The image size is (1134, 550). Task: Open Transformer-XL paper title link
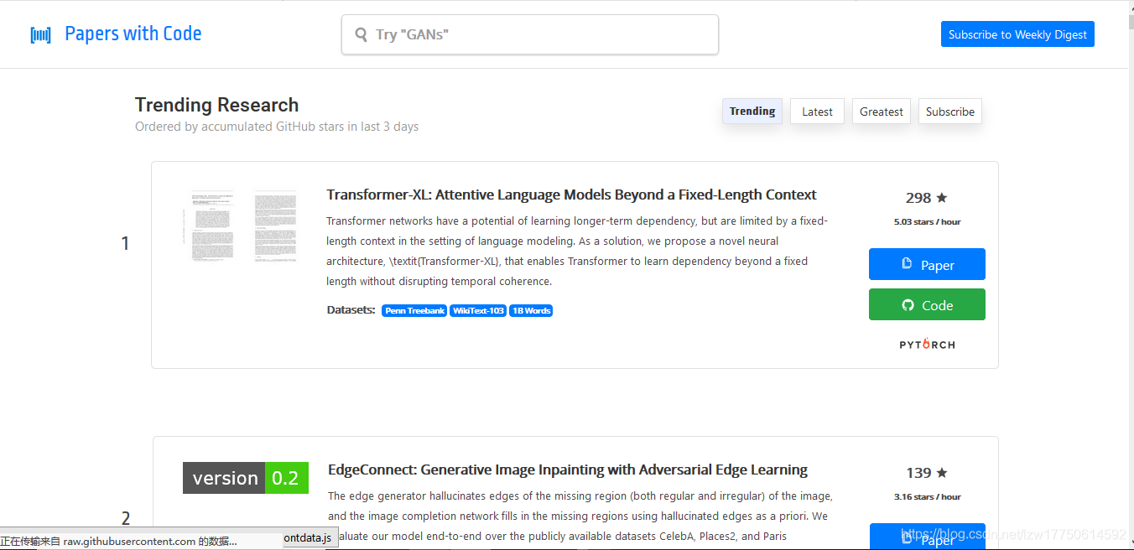(x=571, y=195)
